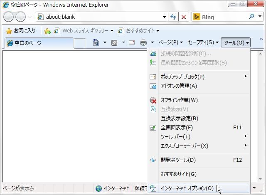Choose 開発者ツール(D) menu item
Screen dimensions: 266x195
pos(199,160)
